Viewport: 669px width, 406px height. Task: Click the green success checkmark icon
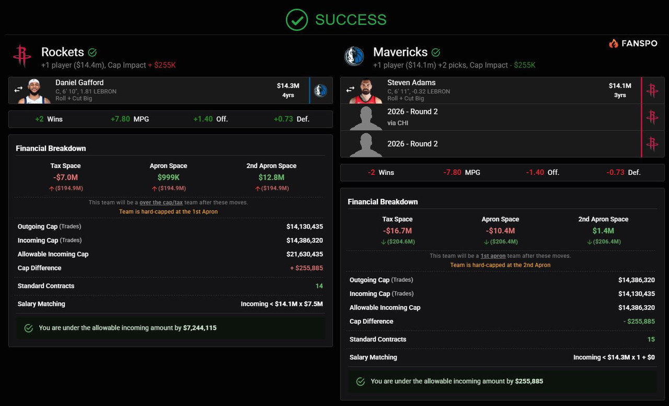tap(297, 20)
